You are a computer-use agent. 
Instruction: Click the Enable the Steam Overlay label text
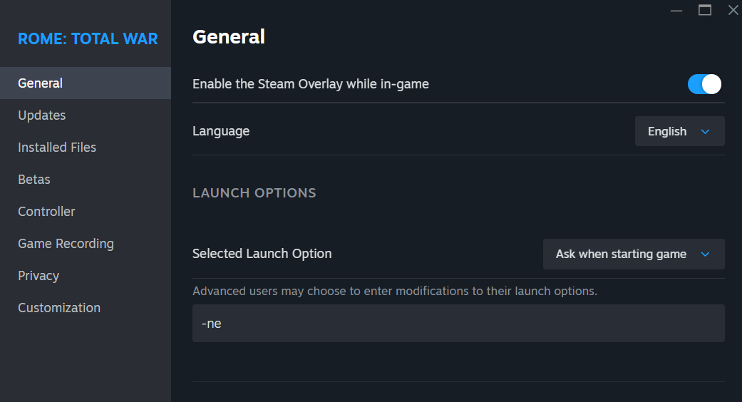(311, 84)
